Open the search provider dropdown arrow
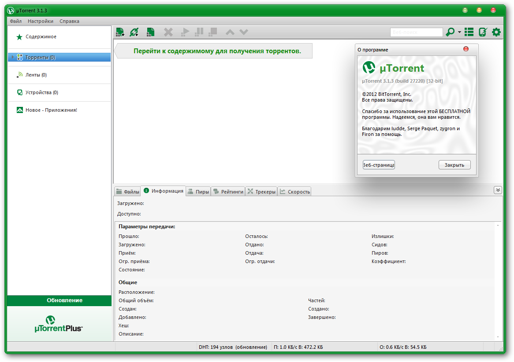The image size is (514, 362). (x=459, y=33)
